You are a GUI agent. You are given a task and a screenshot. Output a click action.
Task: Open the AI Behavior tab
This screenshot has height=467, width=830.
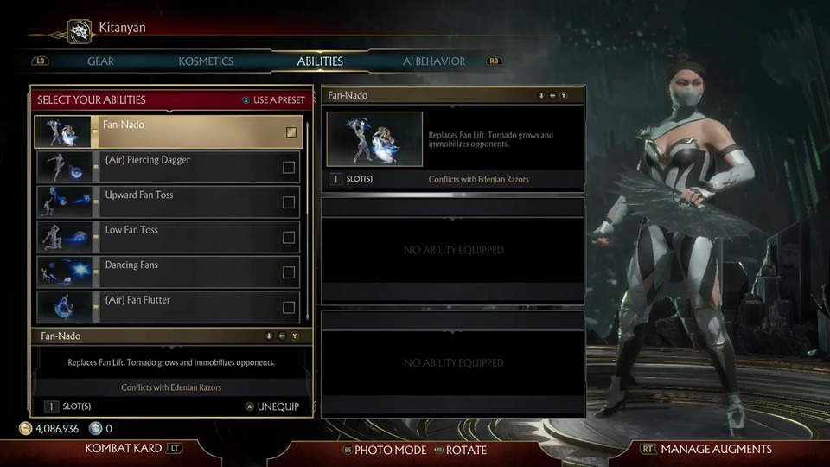point(434,61)
